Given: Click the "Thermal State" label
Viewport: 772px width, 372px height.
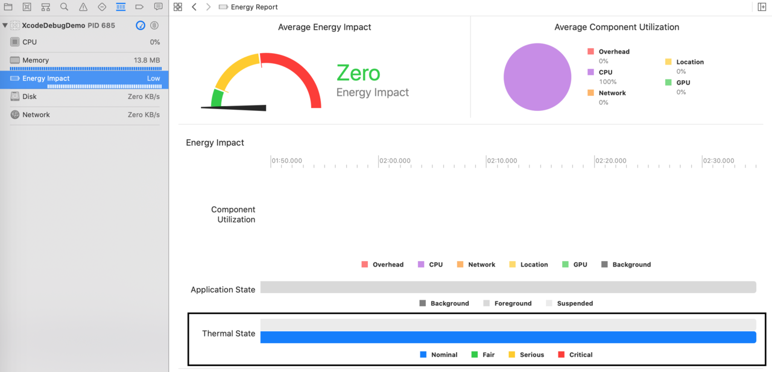Looking at the screenshot, I should [229, 333].
